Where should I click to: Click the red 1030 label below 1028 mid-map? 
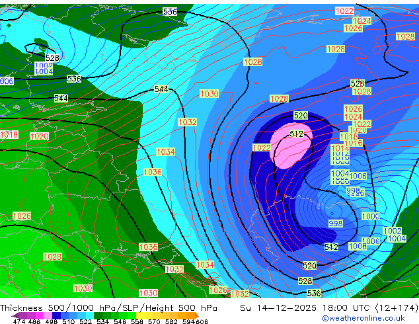point(209,94)
